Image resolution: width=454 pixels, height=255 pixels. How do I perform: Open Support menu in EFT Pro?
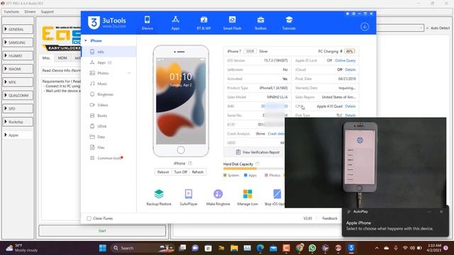(48, 12)
